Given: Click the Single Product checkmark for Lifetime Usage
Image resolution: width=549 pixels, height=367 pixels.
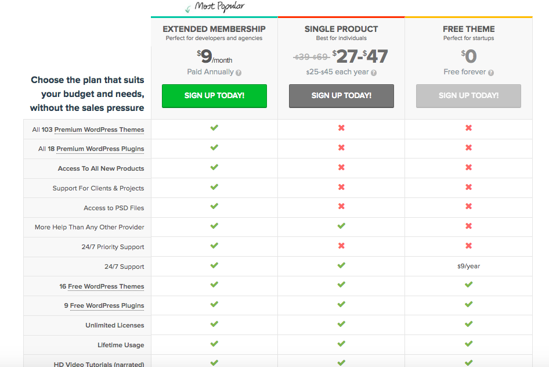Looking at the screenshot, I should coord(341,344).
